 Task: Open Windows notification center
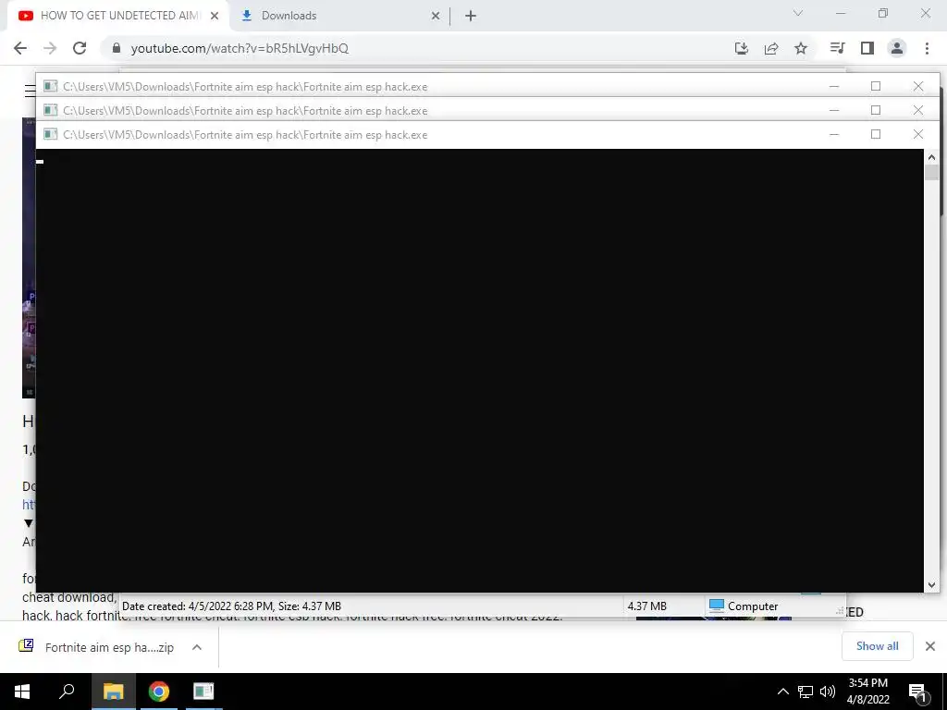[x=918, y=692]
